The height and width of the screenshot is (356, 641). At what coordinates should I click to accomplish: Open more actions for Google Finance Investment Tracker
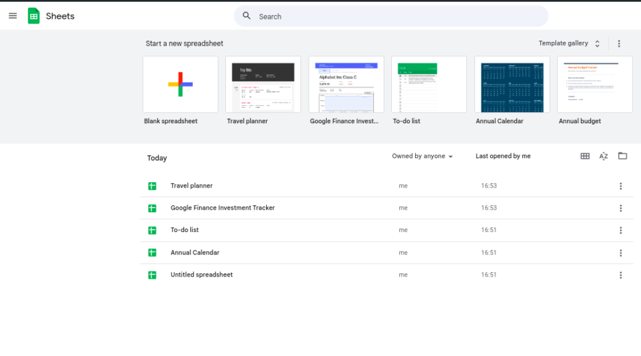pos(620,208)
